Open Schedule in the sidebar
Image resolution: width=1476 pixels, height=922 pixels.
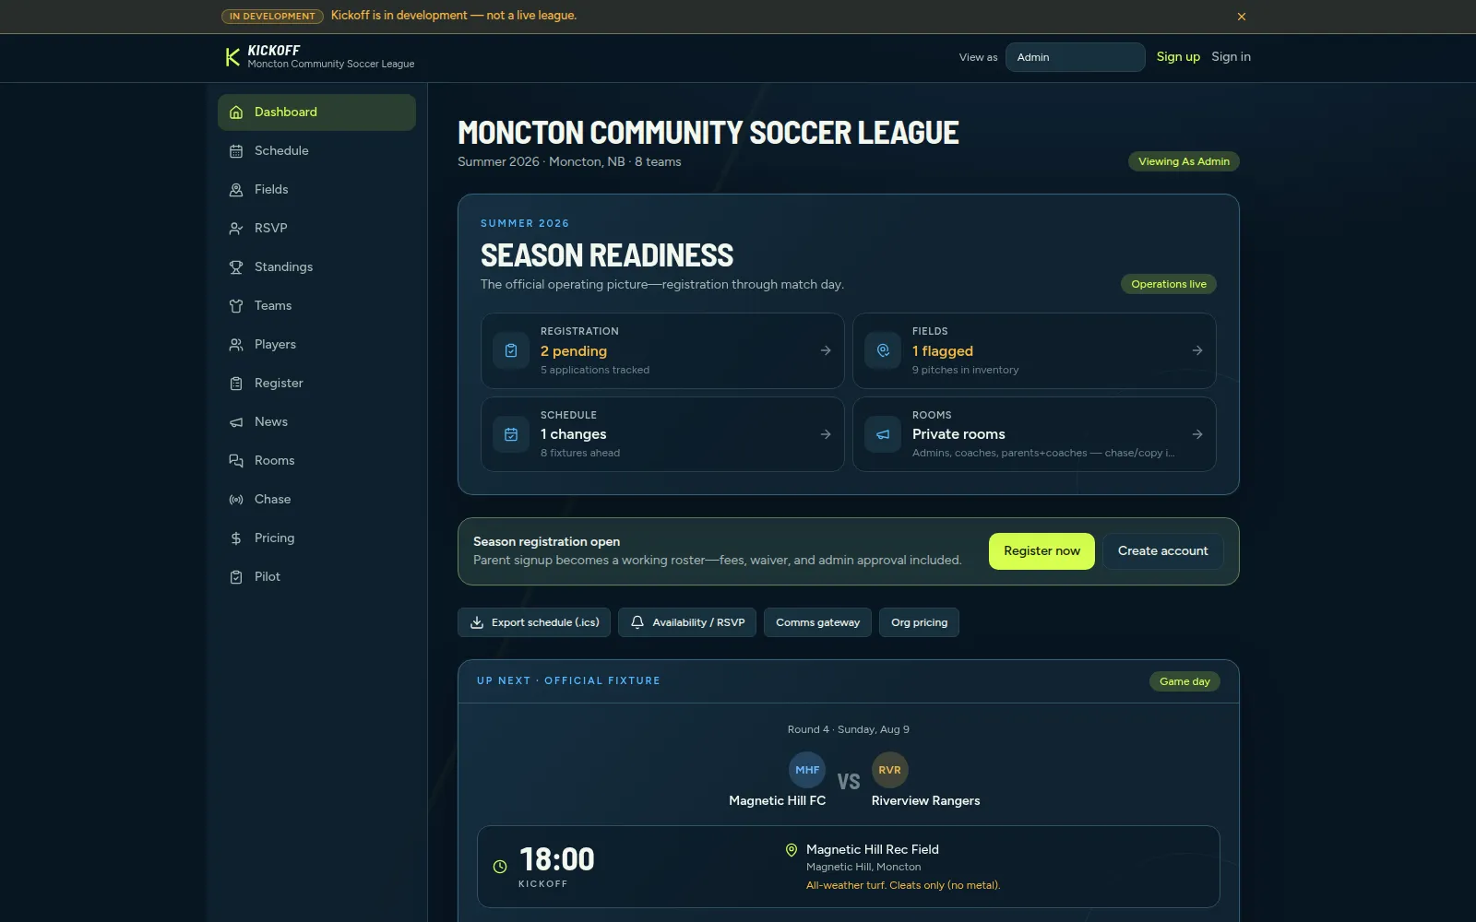316,151
